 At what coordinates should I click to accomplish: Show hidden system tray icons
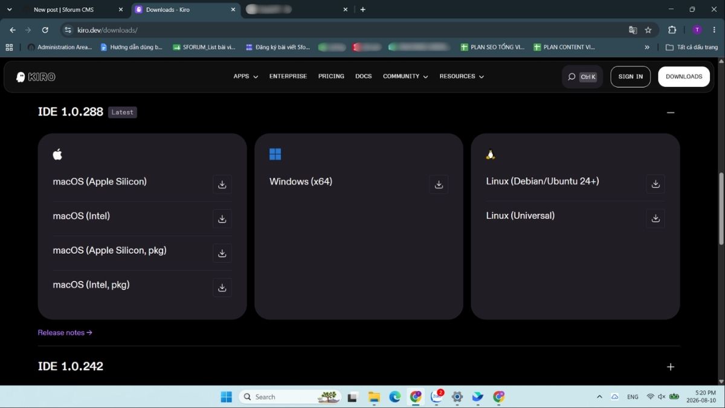599,397
